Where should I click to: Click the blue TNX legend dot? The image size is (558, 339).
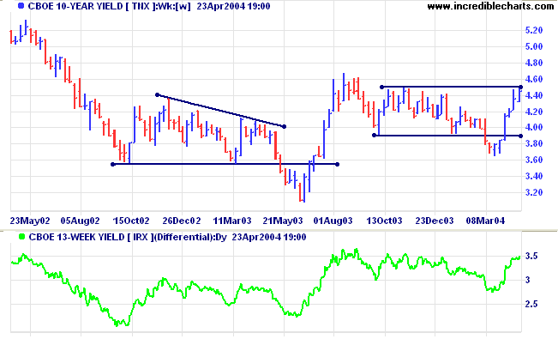point(21,6)
